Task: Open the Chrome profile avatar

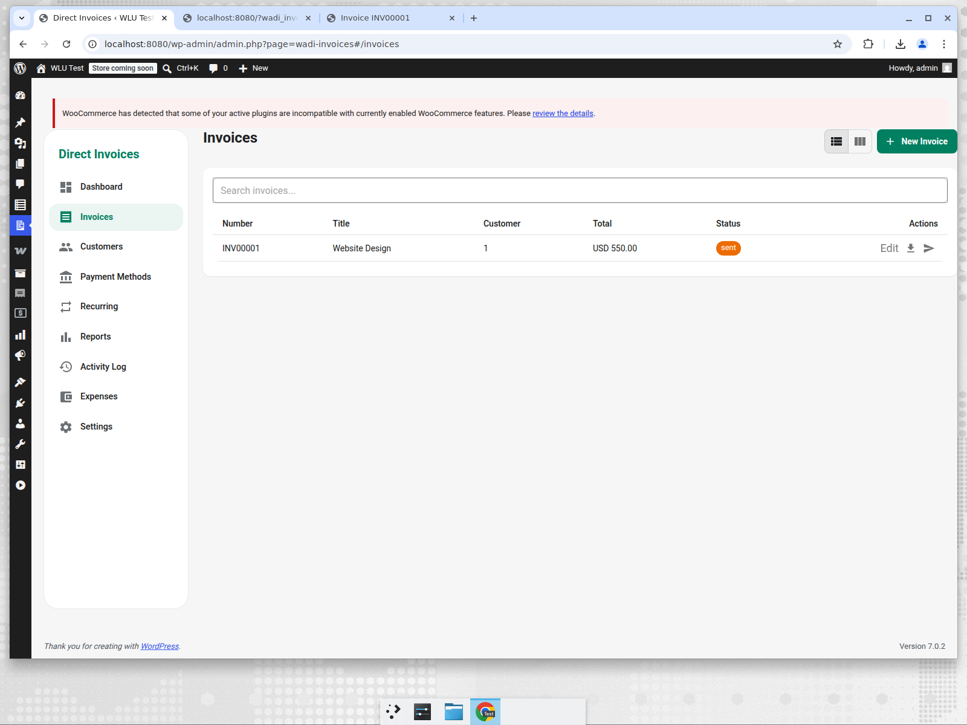Action: [922, 44]
